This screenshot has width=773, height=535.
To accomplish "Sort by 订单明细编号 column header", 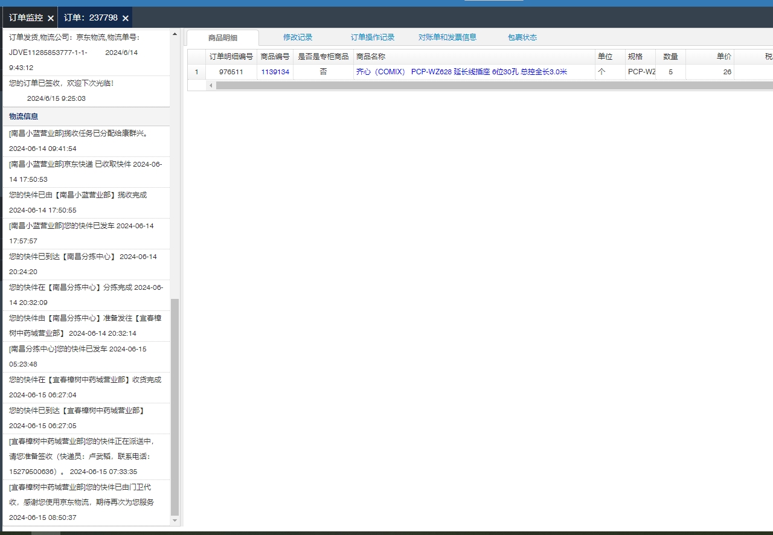I will coord(231,57).
